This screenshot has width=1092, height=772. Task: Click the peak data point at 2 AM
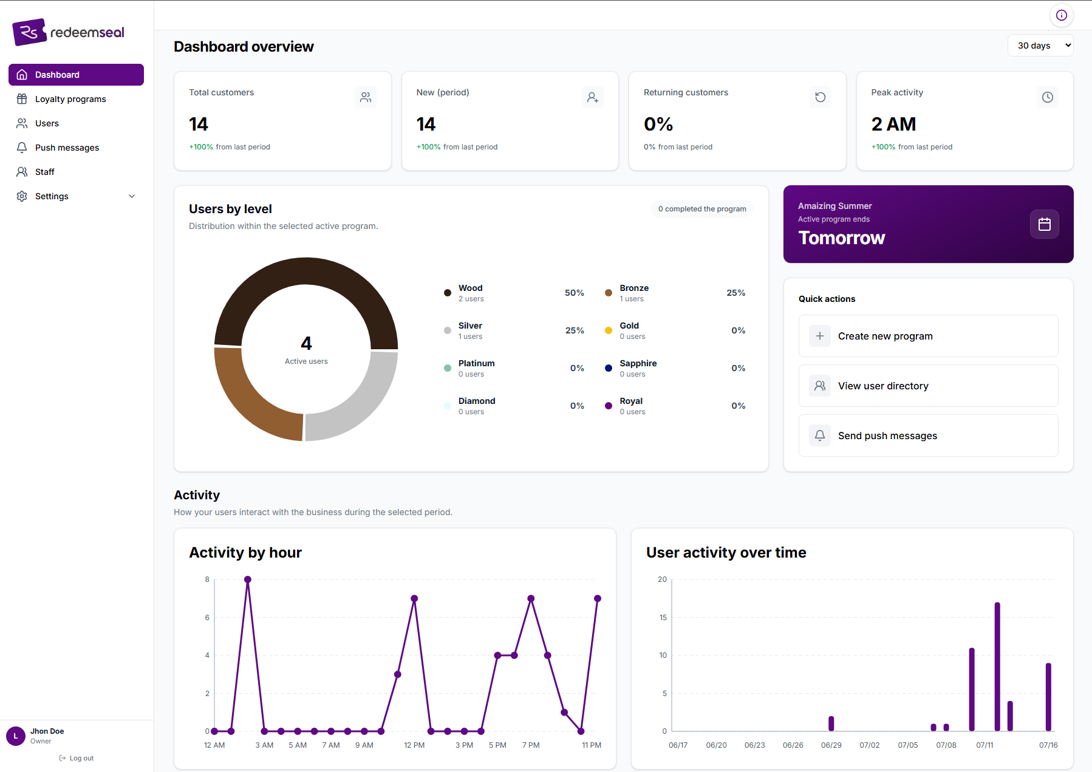(x=248, y=579)
